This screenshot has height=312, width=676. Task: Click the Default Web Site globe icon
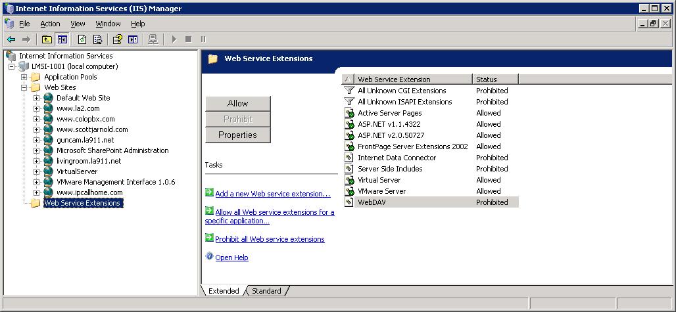coord(48,98)
